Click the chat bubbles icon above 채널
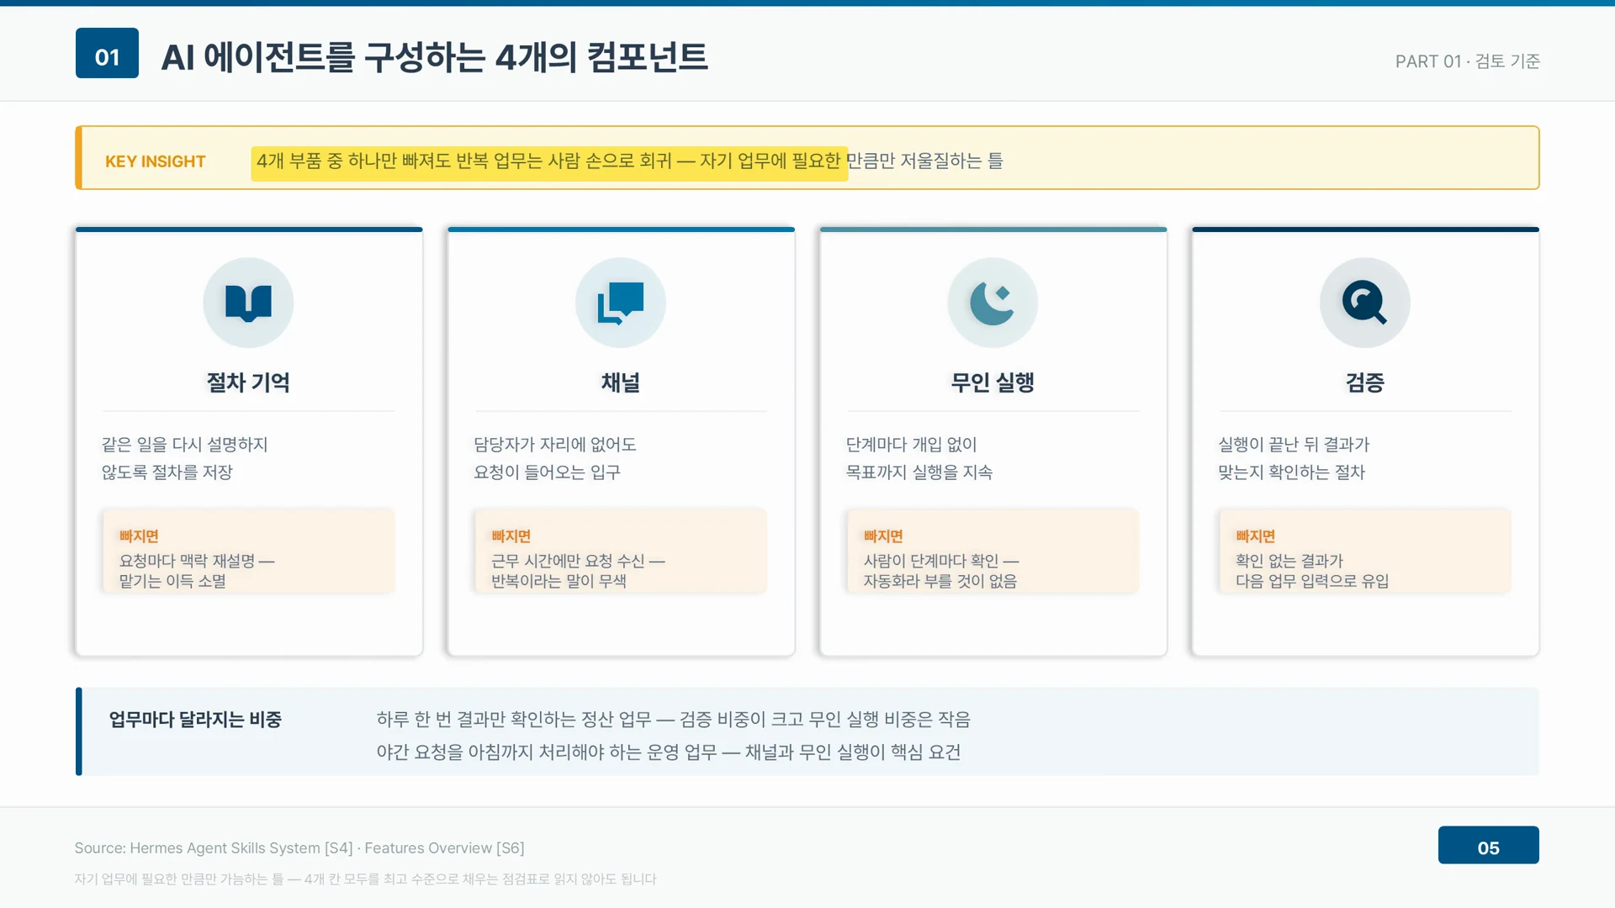1615x908 pixels. pyautogui.click(x=621, y=303)
